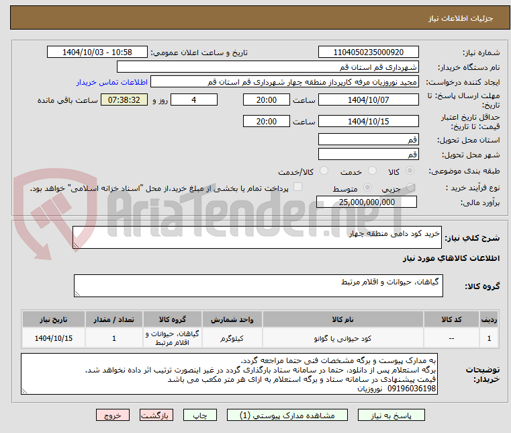Screen dimensions: 511x433
Task: Select the جزیی purchase type radio
Action: 410,188
